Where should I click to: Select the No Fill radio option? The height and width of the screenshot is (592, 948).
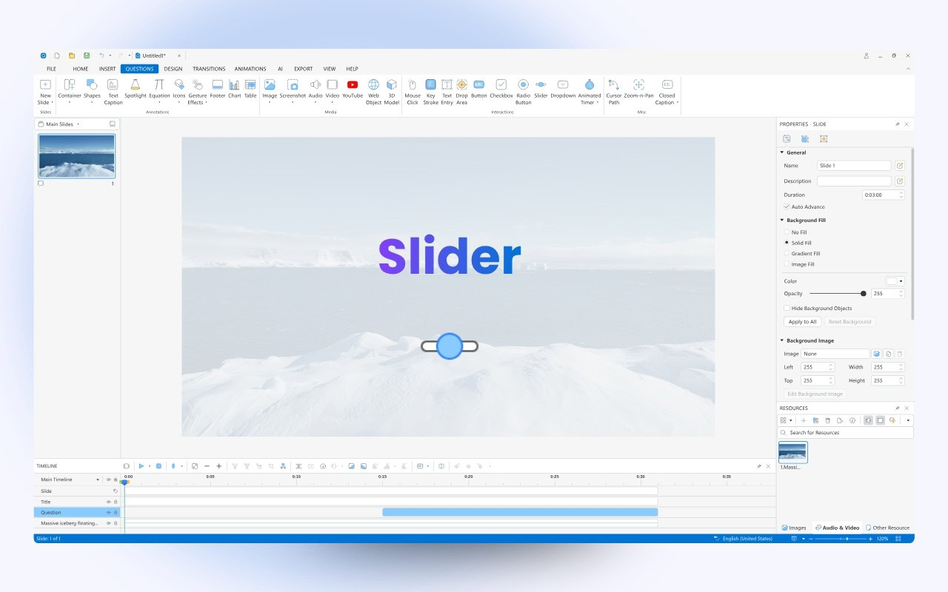787,232
